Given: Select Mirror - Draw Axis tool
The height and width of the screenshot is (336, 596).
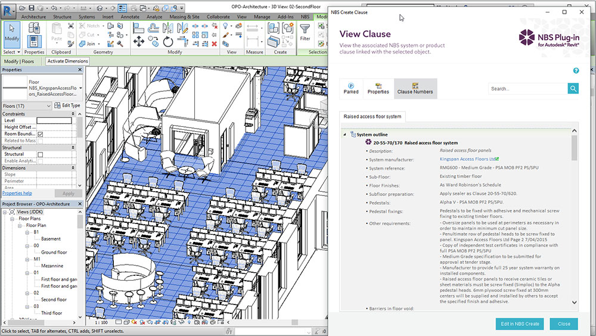Looking at the screenshot, I should (x=182, y=28).
